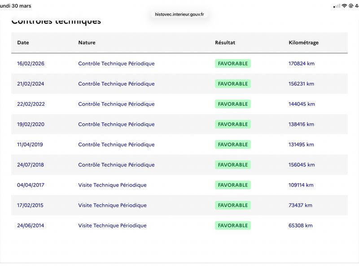Screen dimensions: 359x269
Task: Select the Nature column header
Action: pos(87,43)
